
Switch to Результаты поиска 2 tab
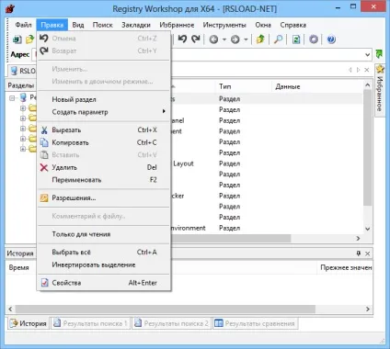pyautogui.click(x=172, y=323)
